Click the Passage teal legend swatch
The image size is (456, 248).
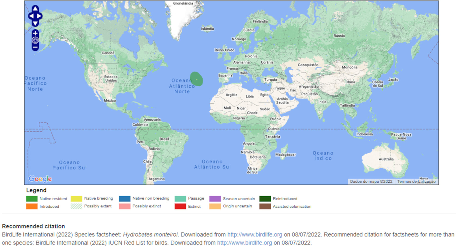(180, 199)
